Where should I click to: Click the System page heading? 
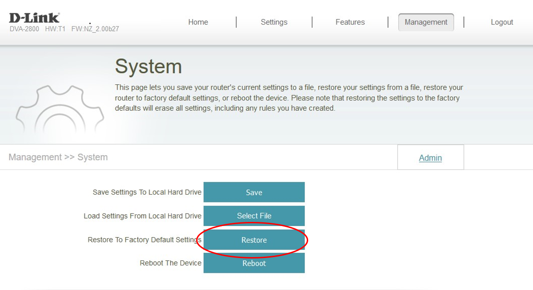pos(148,66)
